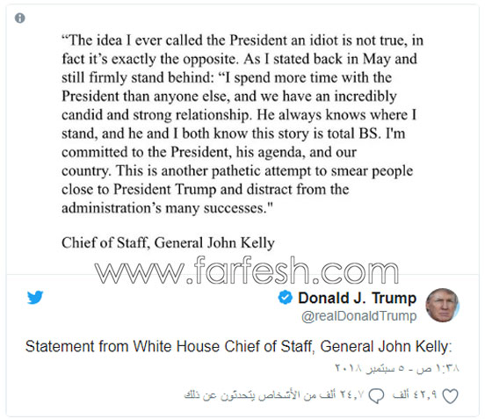Click the blue verified badge

pyautogui.click(x=285, y=297)
